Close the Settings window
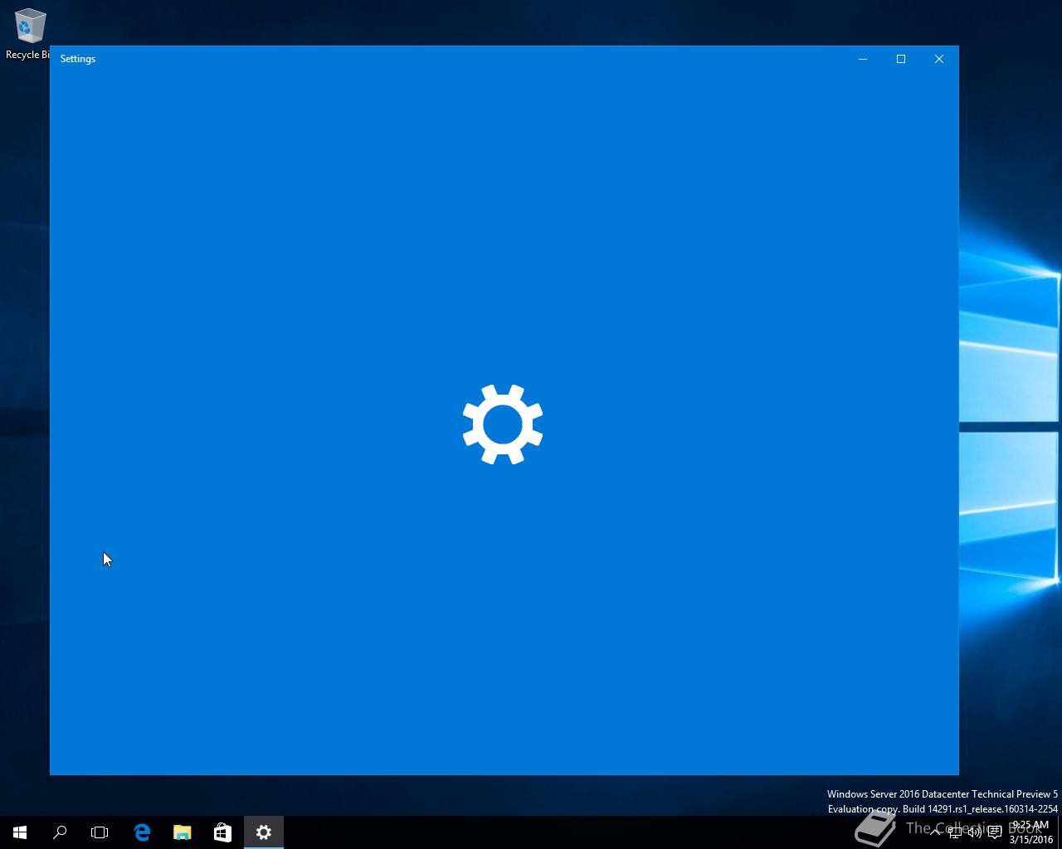Screen dimensions: 1062x849 click(939, 59)
